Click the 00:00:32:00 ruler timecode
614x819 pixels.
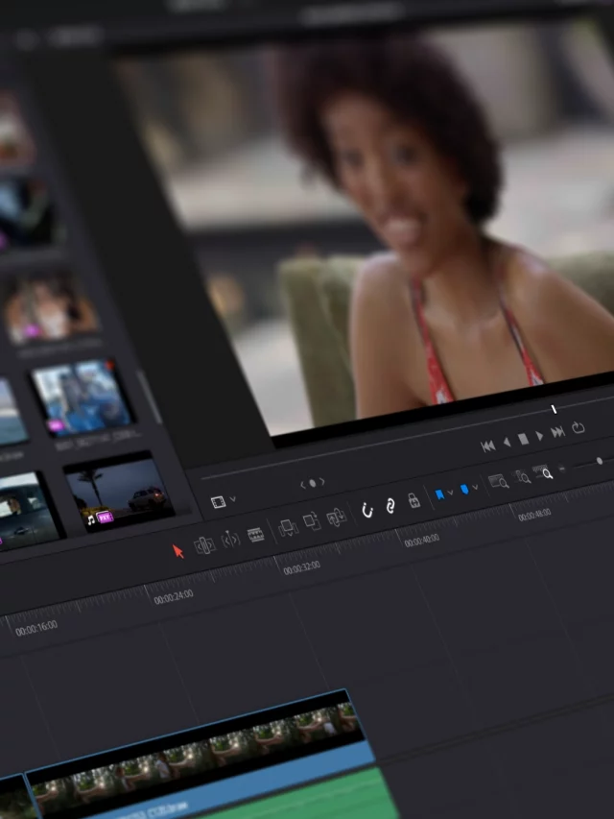click(x=301, y=567)
